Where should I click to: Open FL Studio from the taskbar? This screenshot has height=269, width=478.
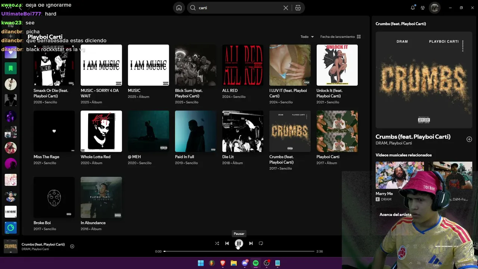point(212,263)
